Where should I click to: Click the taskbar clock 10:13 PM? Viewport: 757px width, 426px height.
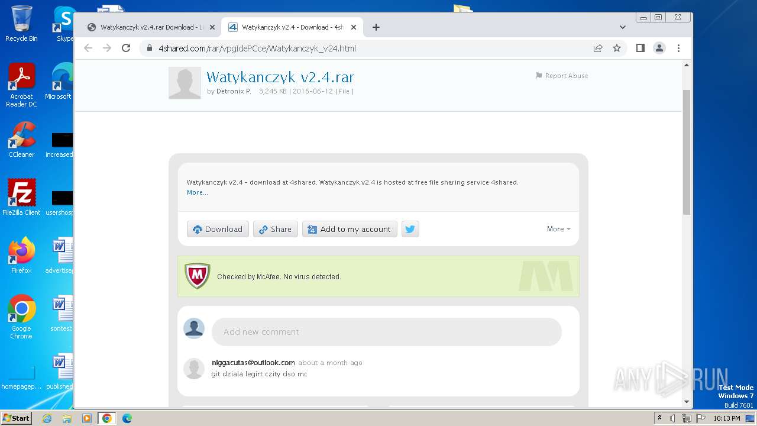point(727,418)
